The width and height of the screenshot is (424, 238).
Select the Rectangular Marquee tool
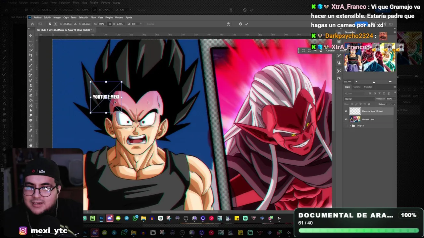31,40
